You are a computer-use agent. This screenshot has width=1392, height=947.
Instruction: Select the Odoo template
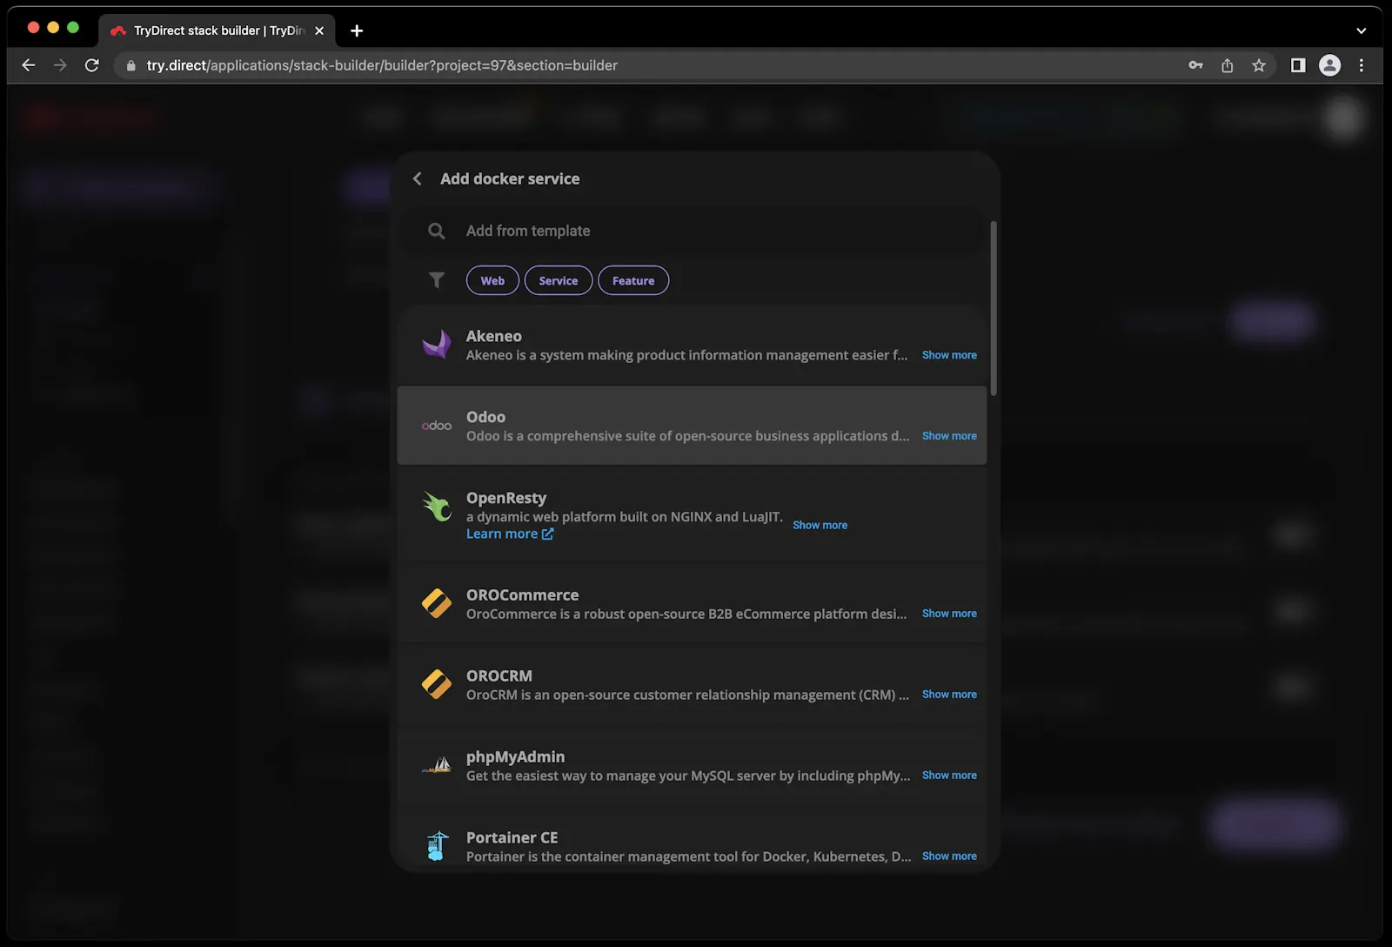point(692,426)
